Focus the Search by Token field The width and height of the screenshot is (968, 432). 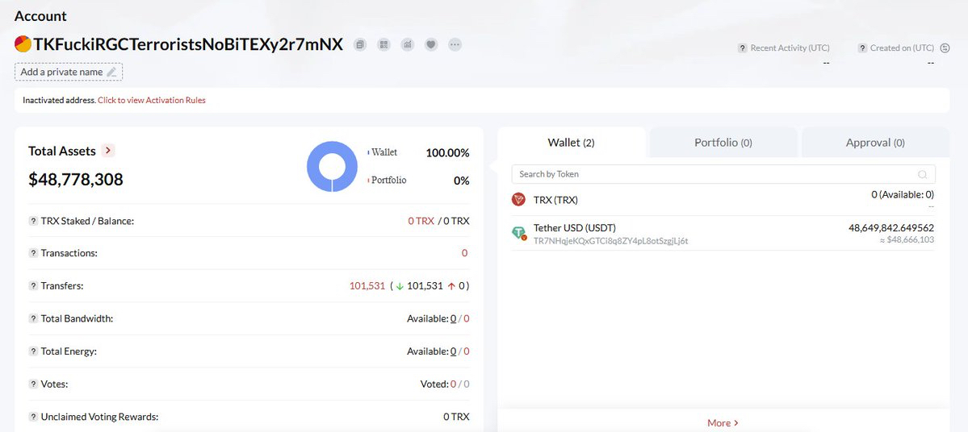click(710, 174)
